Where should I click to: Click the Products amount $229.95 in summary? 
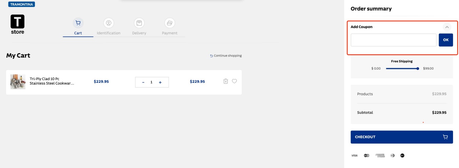point(439,94)
